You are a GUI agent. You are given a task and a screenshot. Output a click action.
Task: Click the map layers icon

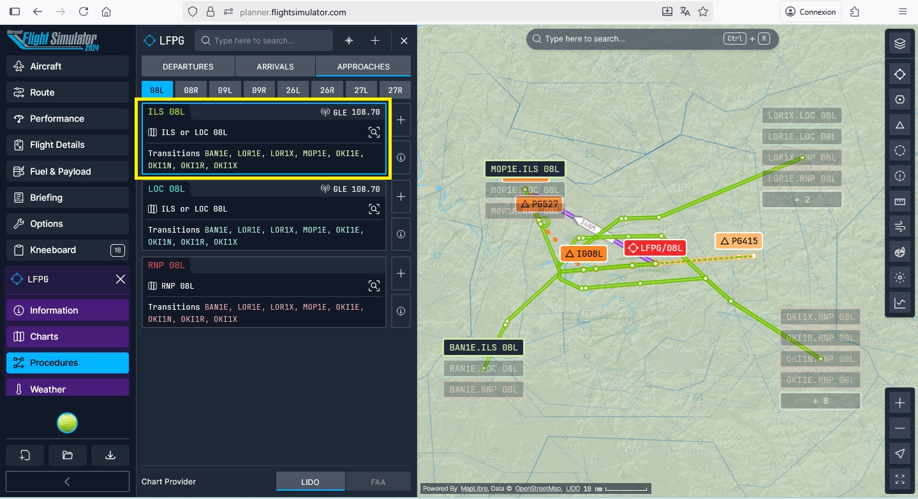click(899, 43)
